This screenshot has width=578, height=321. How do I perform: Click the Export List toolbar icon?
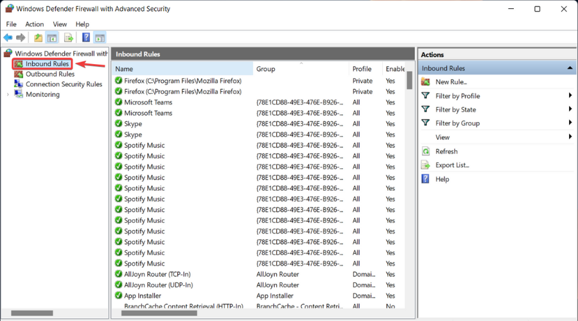(x=69, y=38)
